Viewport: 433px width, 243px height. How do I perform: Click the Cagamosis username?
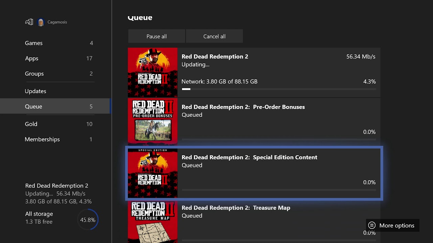coord(57,22)
